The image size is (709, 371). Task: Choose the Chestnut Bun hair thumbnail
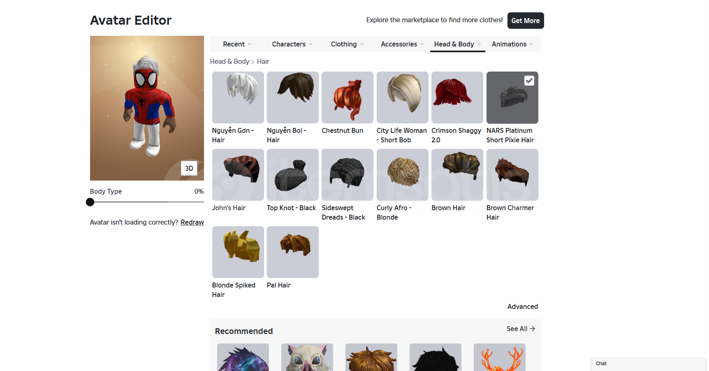348,97
